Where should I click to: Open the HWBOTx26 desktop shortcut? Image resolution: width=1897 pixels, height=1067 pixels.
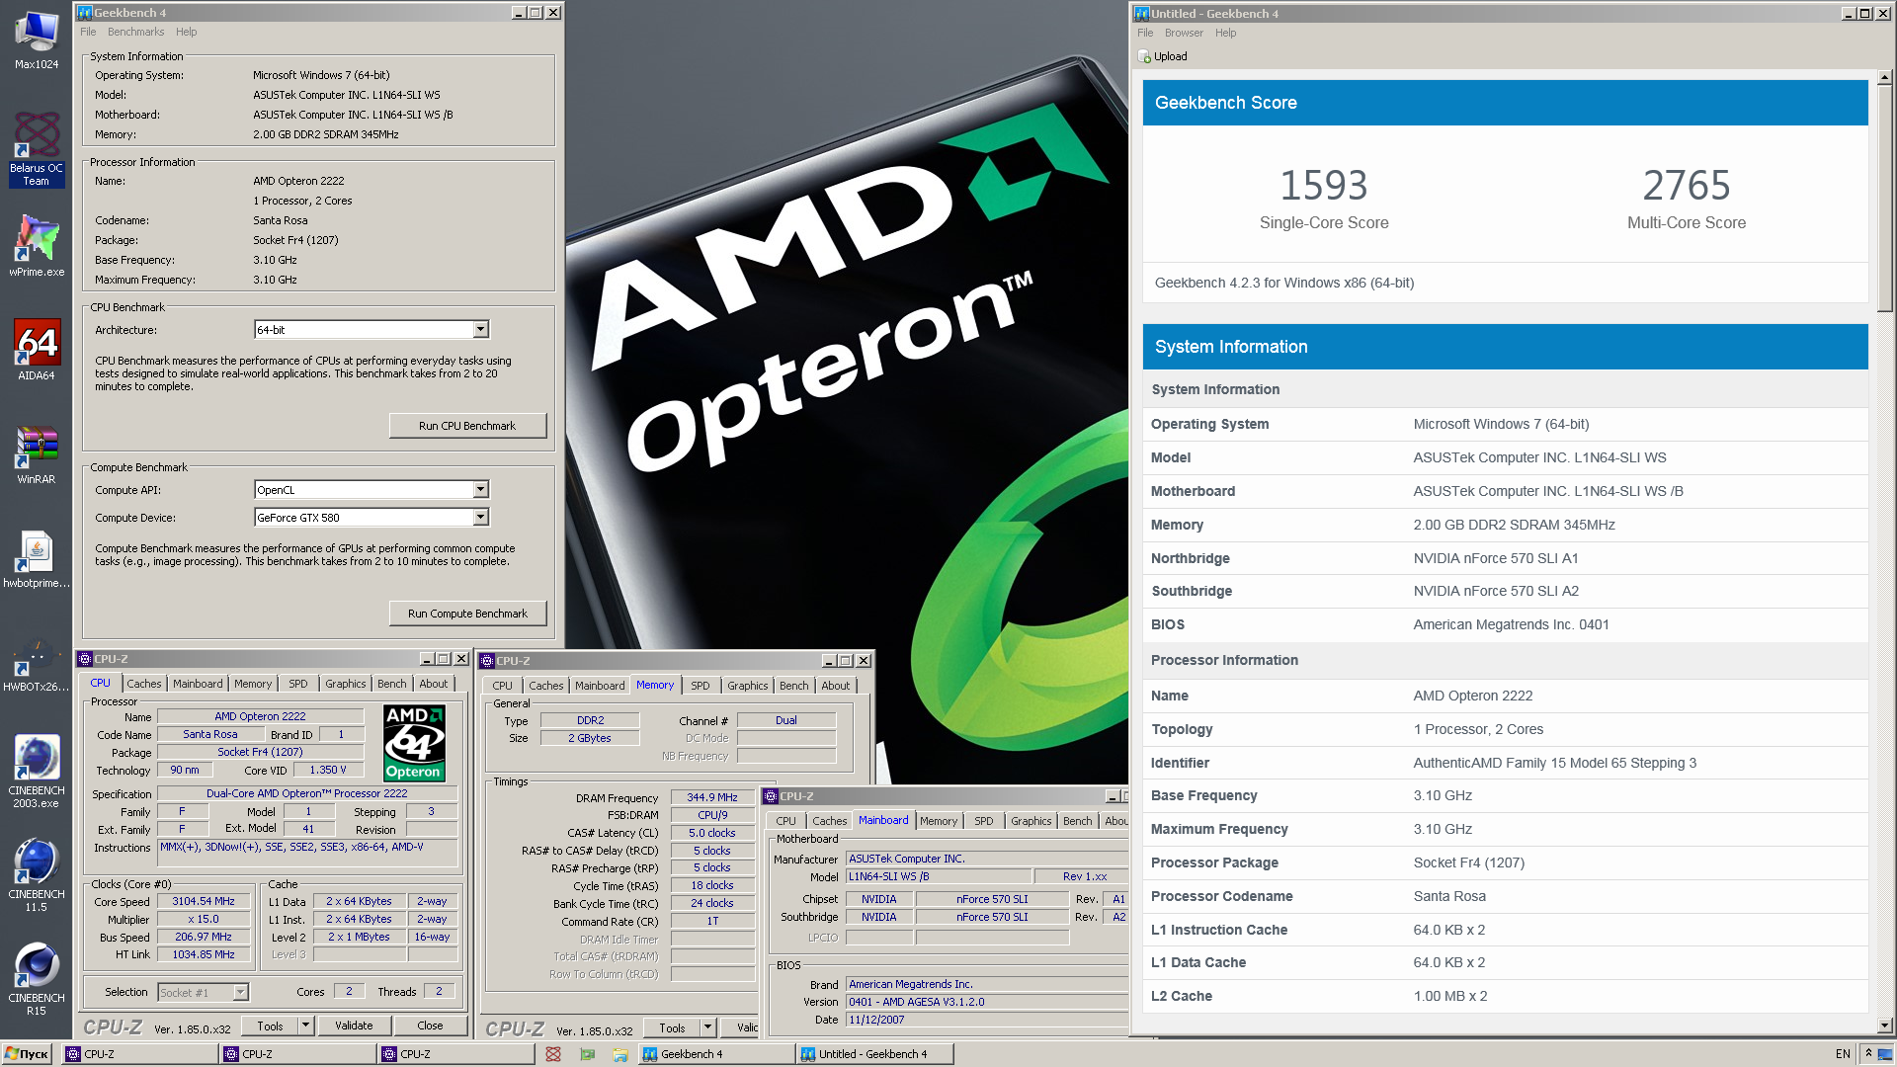tap(37, 663)
